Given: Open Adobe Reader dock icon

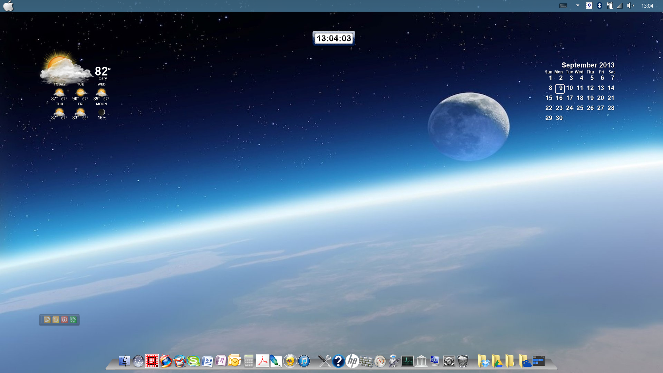Looking at the screenshot, I should click(262, 361).
